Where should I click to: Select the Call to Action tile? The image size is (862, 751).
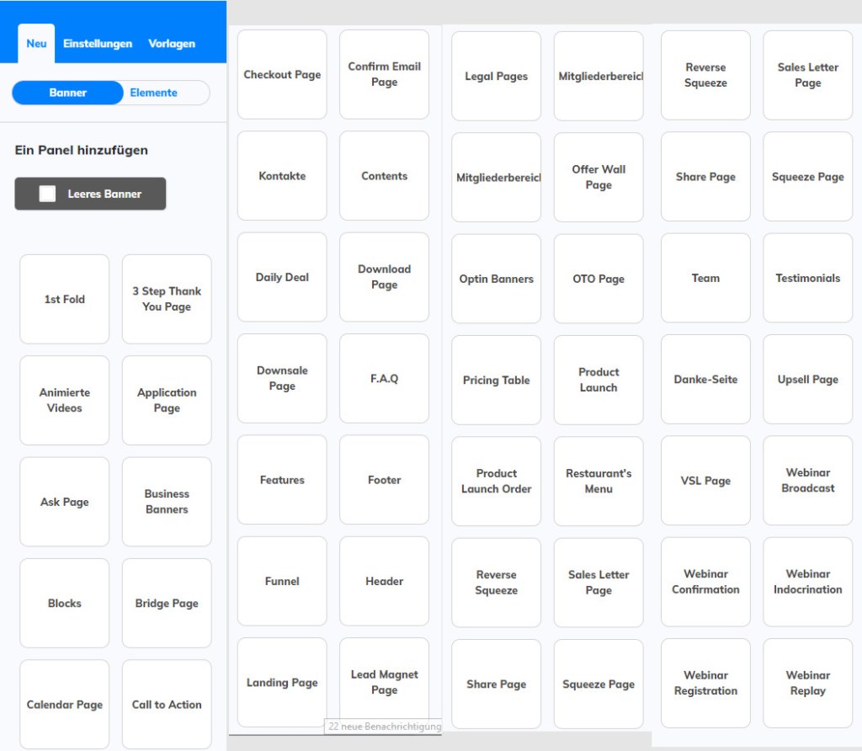coord(167,704)
